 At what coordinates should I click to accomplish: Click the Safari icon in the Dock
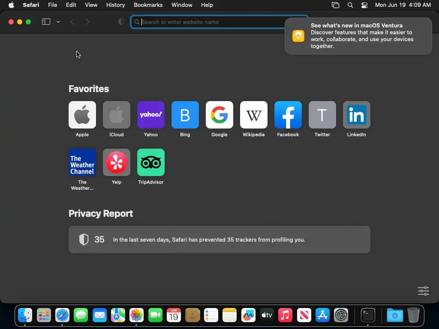pyautogui.click(x=62, y=315)
